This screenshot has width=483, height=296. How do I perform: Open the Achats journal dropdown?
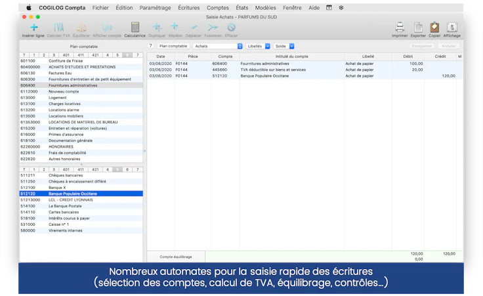coord(218,46)
